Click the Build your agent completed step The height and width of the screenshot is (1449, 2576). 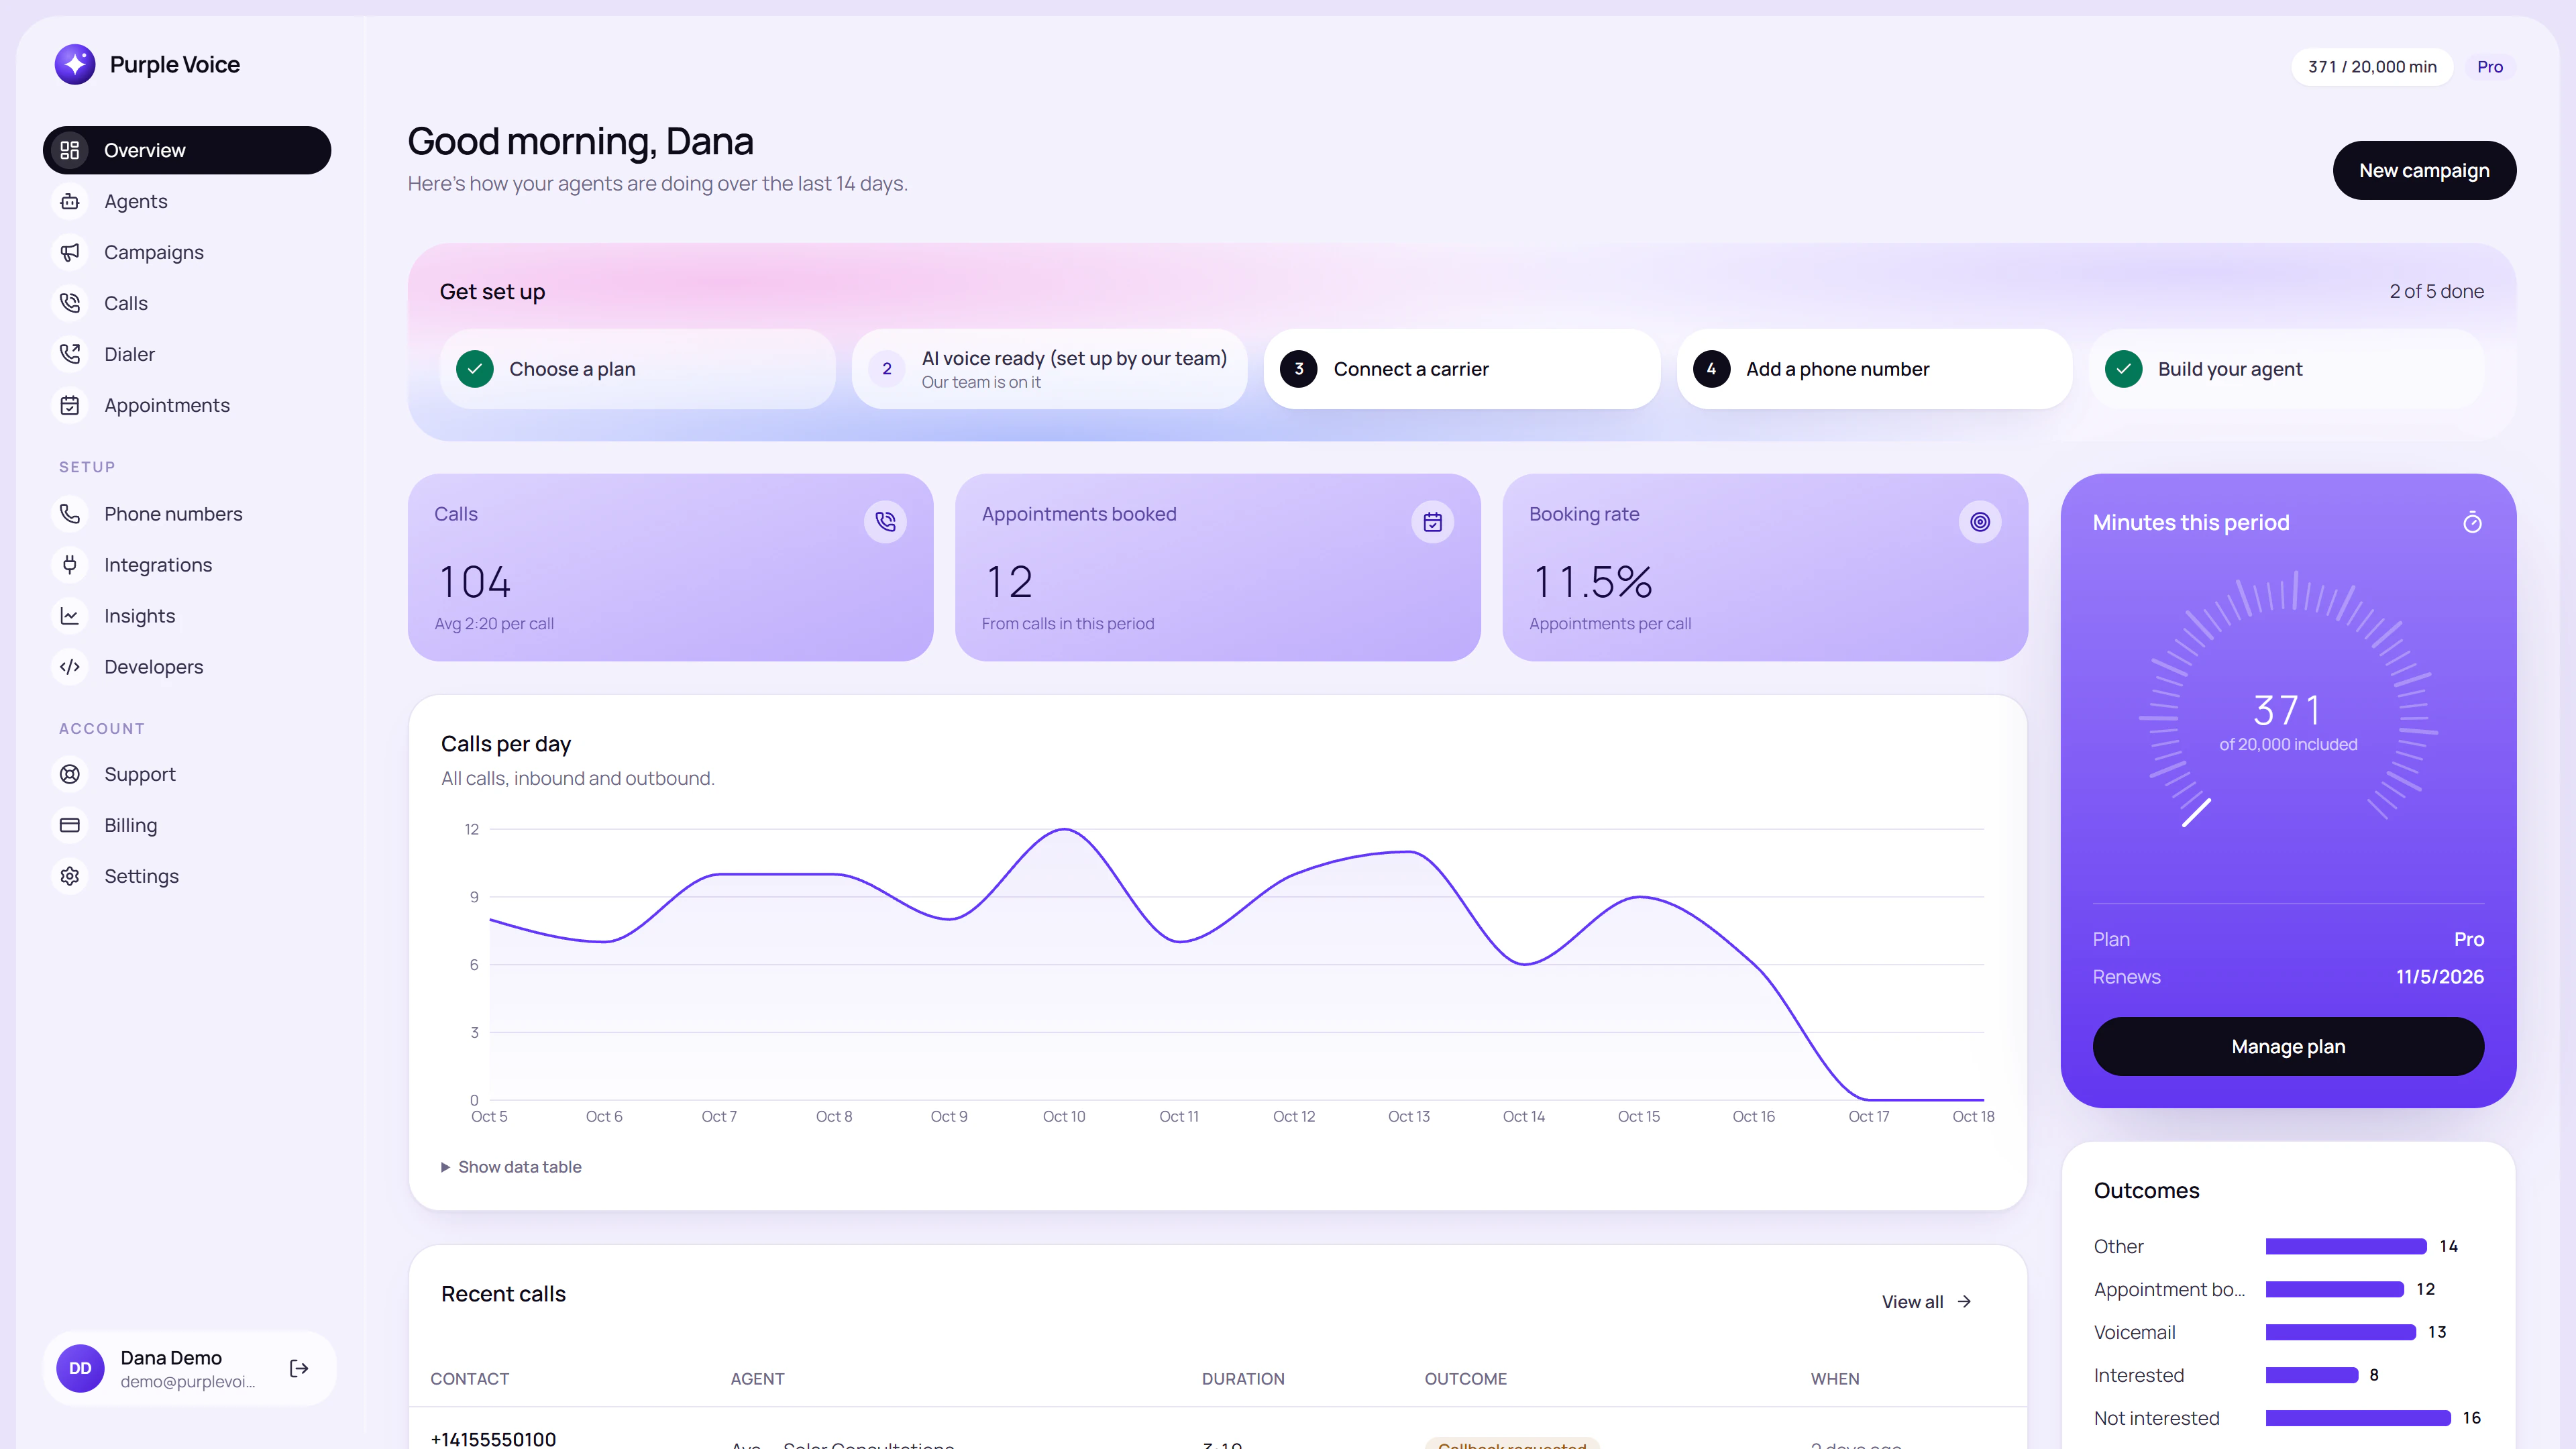coord(2286,369)
